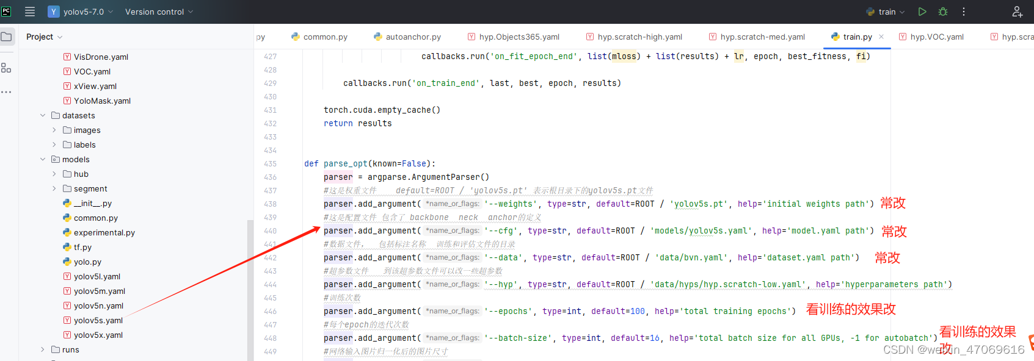1034x361 pixels.
Task: Click 'data/hyps/hyp.scratch-low.yaml' string in code
Action: point(728,284)
